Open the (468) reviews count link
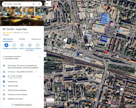Image resolution: width=136 pixels, height=108 pixels. pos(15,33)
